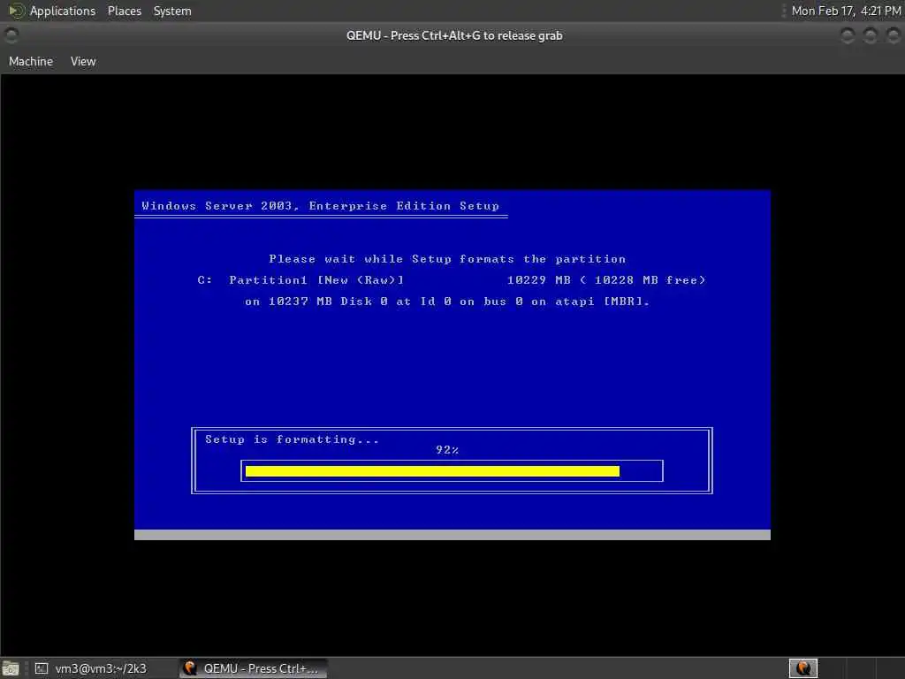Open the Applications menu
The height and width of the screenshot is (679, 905).
(63, 11)
